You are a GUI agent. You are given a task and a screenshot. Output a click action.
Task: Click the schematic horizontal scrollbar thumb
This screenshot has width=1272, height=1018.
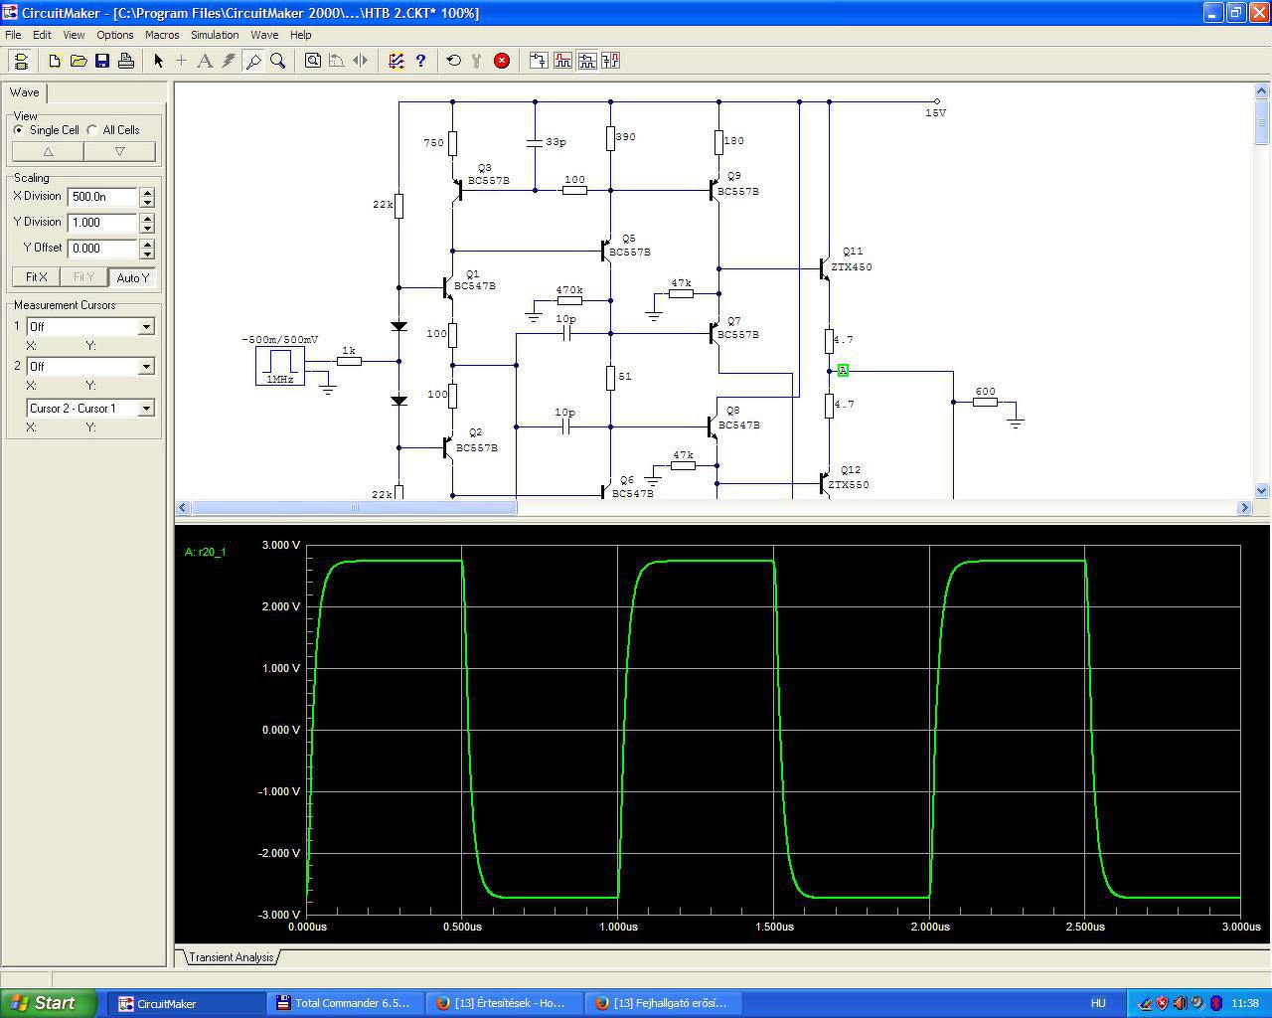pyautogui.click(x=354, y=508)
